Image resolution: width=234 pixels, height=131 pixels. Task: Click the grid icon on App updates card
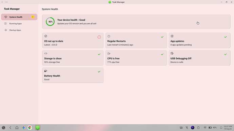[x=172, y=36]
